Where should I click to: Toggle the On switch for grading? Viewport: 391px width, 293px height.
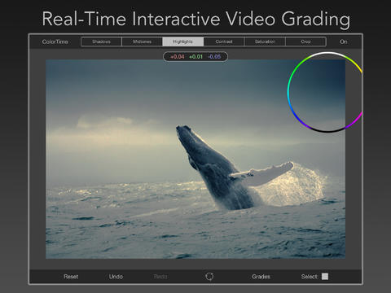344,42
